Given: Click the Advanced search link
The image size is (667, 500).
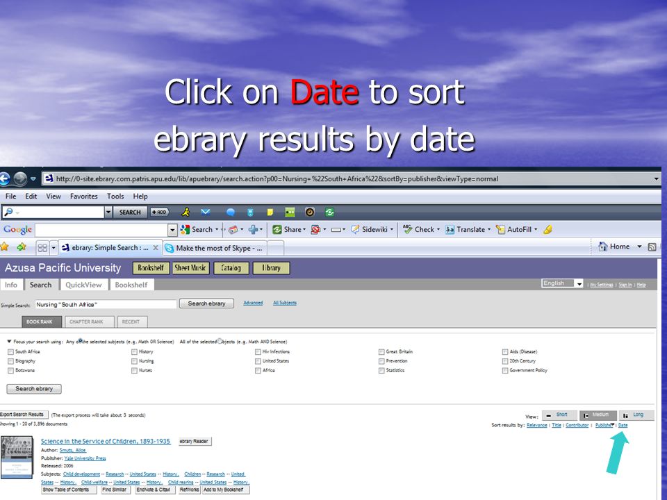Looking at the screenshot, I should [x=253, y=303].
